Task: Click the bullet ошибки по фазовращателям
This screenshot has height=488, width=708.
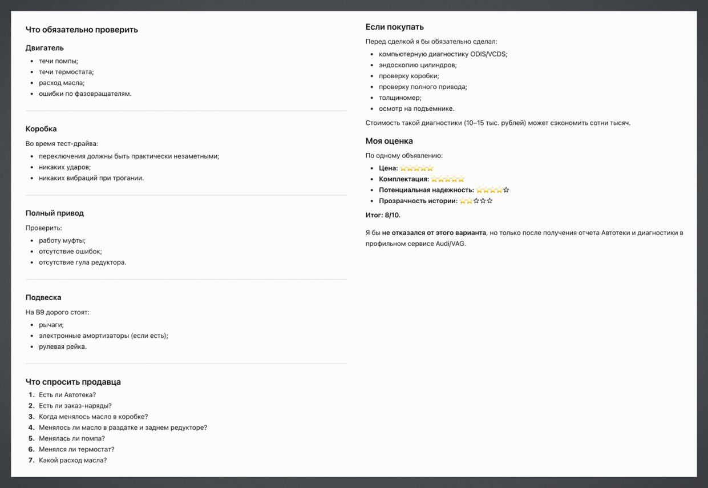Action: click(85, 94)
